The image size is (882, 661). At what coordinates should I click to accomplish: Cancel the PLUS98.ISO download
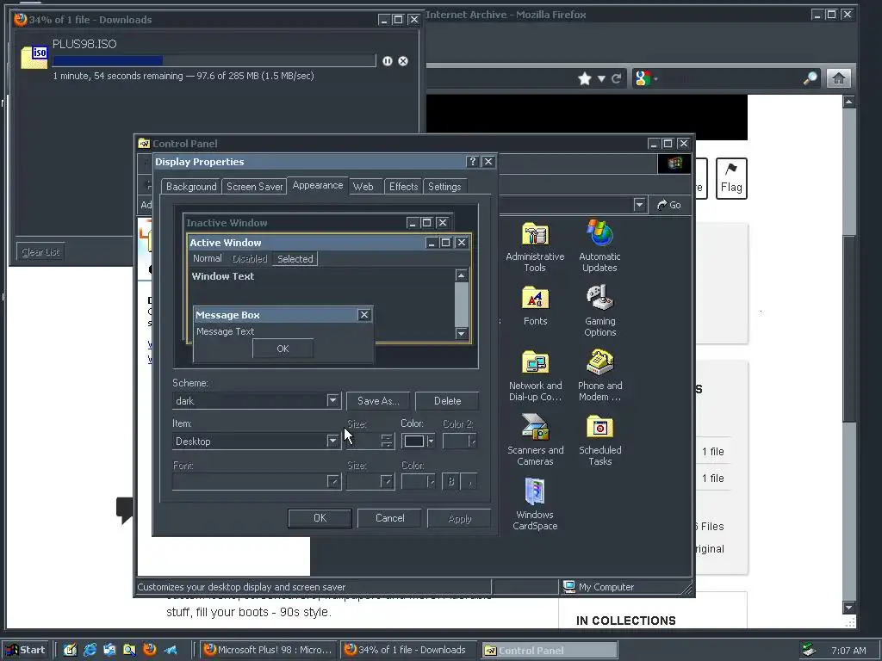[x=403, y=61]
